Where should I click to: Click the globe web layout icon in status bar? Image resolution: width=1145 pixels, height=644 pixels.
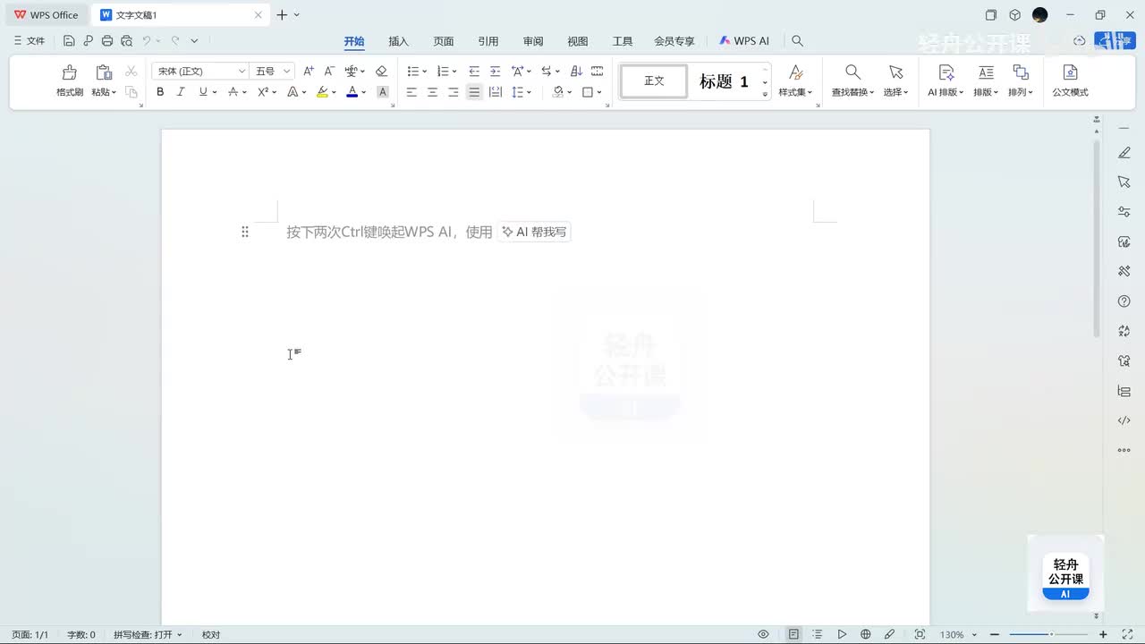tap(865, 634)
